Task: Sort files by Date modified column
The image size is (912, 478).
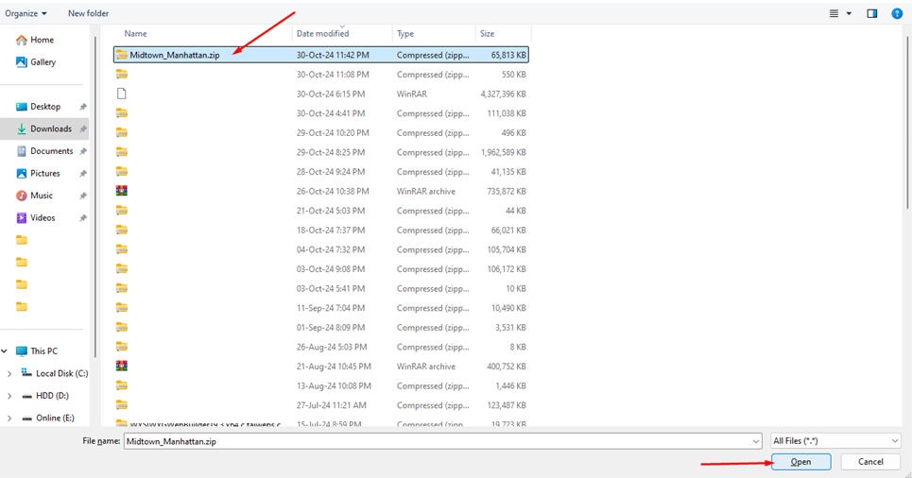Action: tap(323, 33)
